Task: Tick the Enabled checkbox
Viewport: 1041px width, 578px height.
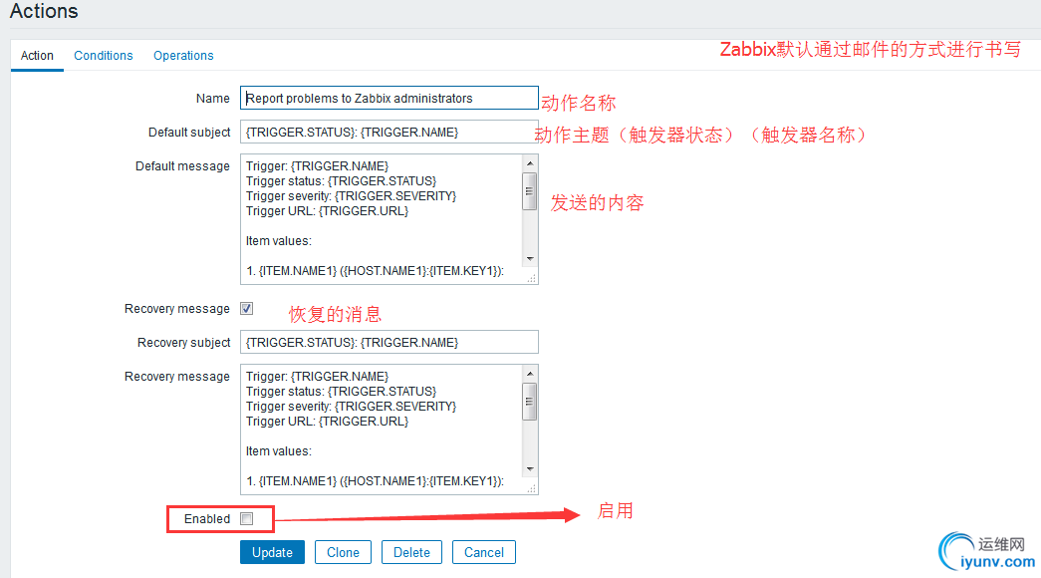Action: click(247, 519)
